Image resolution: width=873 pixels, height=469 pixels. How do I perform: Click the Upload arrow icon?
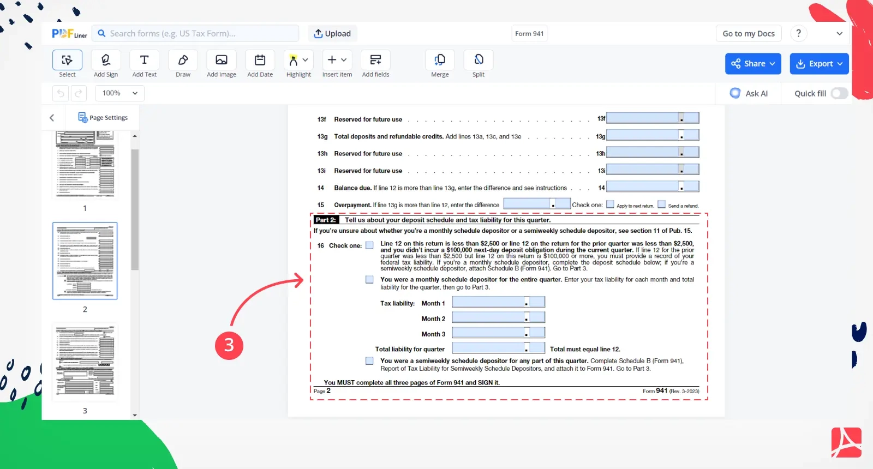click(318, 33)
